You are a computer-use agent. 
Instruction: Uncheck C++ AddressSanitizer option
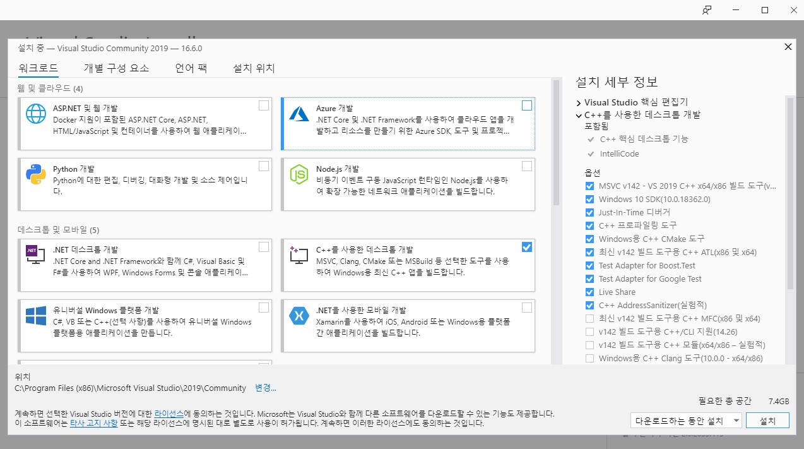(x=589, y=305)
